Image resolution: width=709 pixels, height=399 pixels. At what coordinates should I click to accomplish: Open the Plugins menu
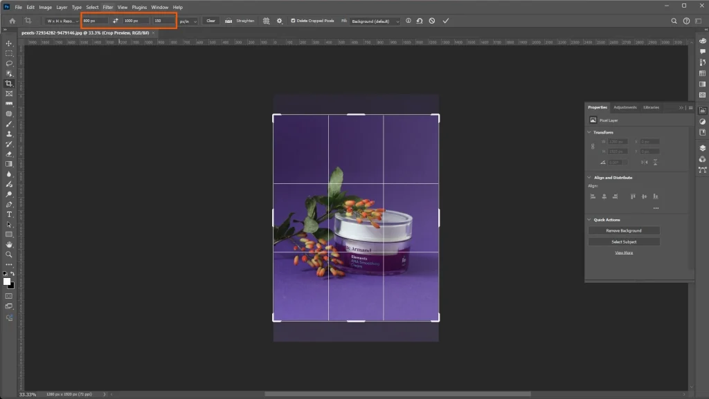(139, 7)
